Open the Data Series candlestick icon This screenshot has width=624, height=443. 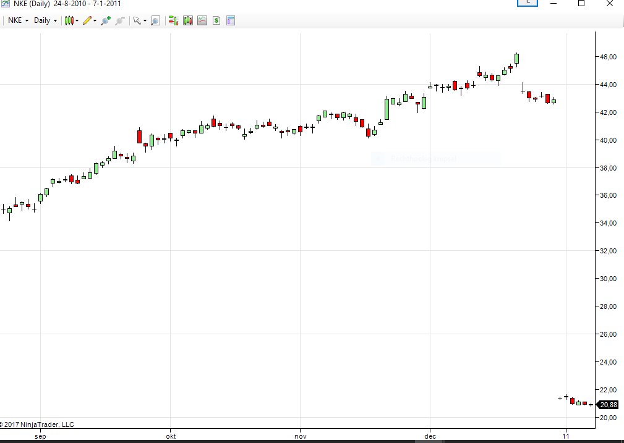click(x=188, y=20)
